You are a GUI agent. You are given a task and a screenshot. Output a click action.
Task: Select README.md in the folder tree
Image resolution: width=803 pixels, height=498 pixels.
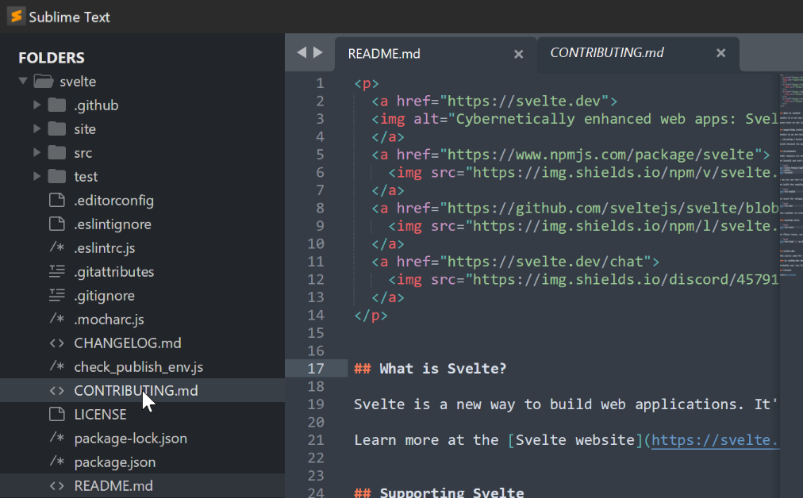(113, 486)
